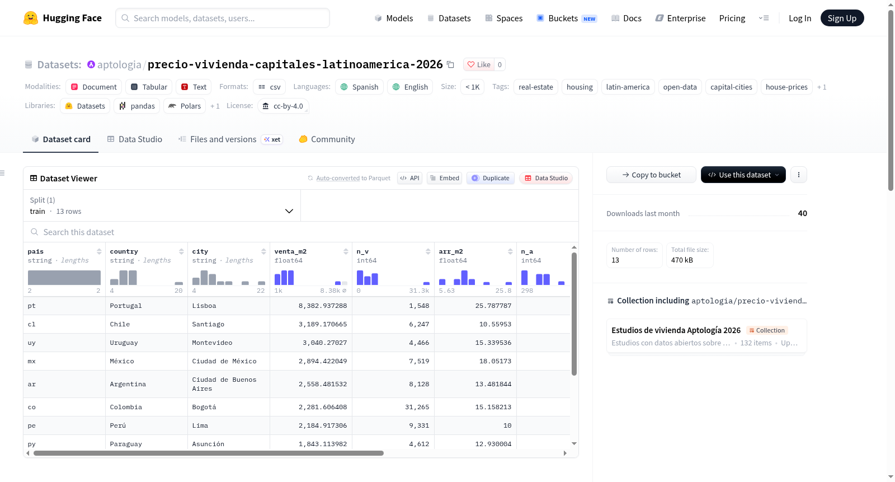Sort the country column
Viewport: 895px width, 482px height.
181,251
